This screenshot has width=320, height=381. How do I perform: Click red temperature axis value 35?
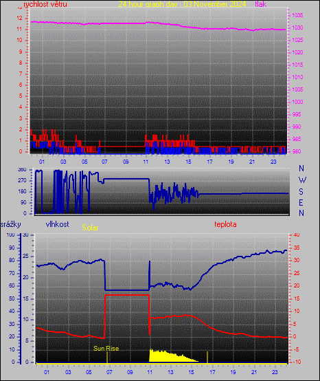click(297, 248)
